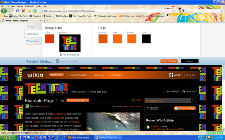Viewport: 225px width, 140px height.
Task: Click the Start a wiki button
Action: [56, 75]
